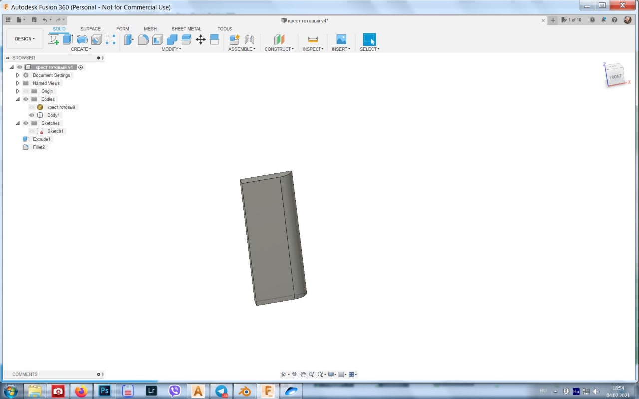Select the Offset Plane construct tool
The image size is (639, 399).
tap(279, 39)
